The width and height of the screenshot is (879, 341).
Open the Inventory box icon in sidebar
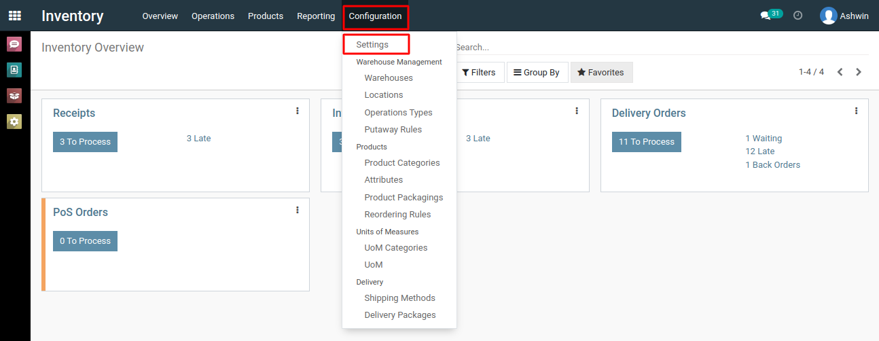pos(14,96)
